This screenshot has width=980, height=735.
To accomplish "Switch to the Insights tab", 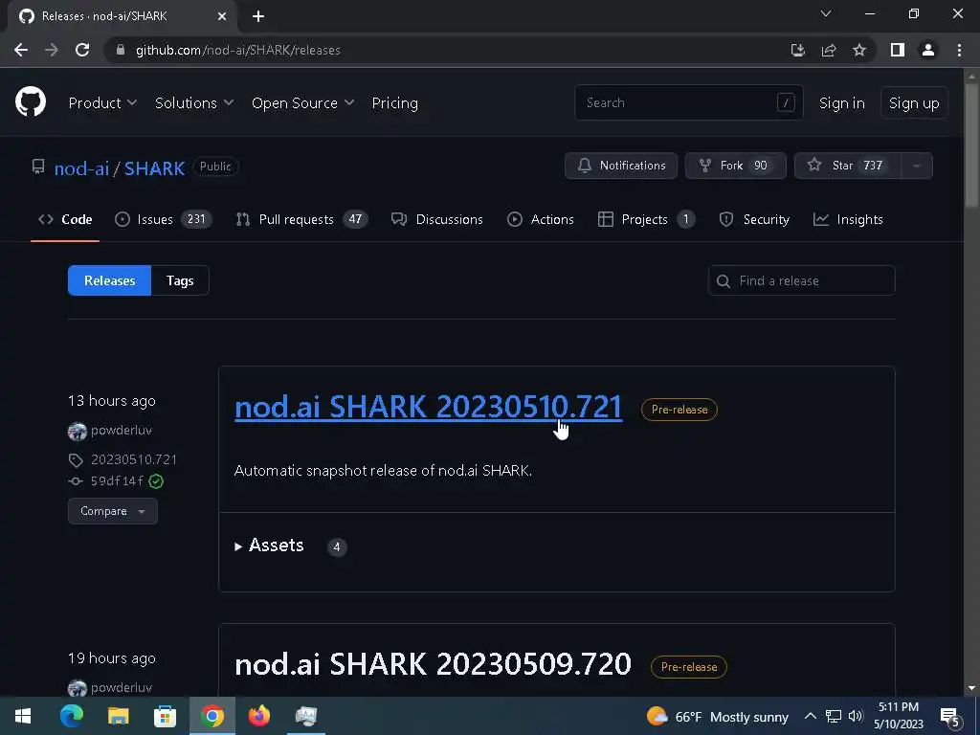I will (x=848, y=219).
